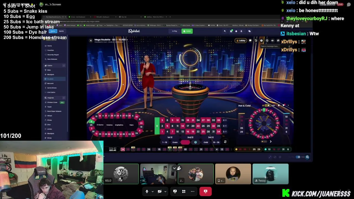
Task: Switch to the Sports tab on Rainbet
Action: [61, 31]
